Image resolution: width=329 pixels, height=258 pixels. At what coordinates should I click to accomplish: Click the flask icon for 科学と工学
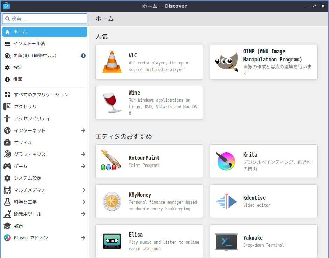pos(7,202)
